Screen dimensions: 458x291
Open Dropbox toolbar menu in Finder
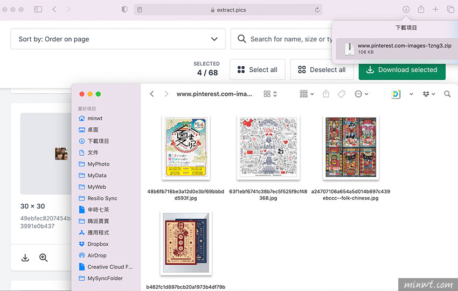point(429,94)
